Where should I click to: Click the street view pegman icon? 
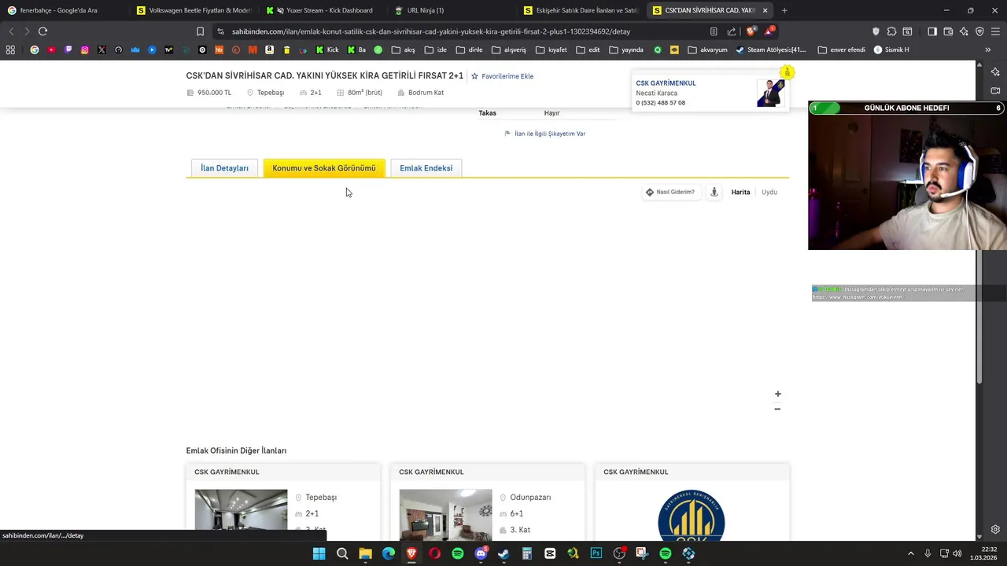(x=714, y=192)
